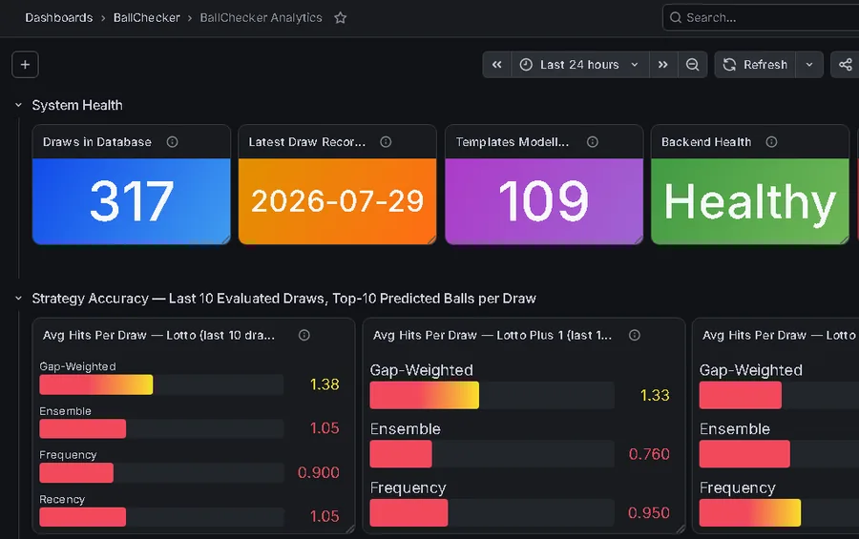This screenshot has height=539, width=859.
Task: Show info for Draws in Database panel
Action: coord(172,142)
